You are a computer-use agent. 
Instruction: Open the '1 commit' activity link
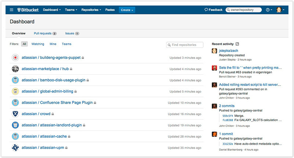point(226,134)
